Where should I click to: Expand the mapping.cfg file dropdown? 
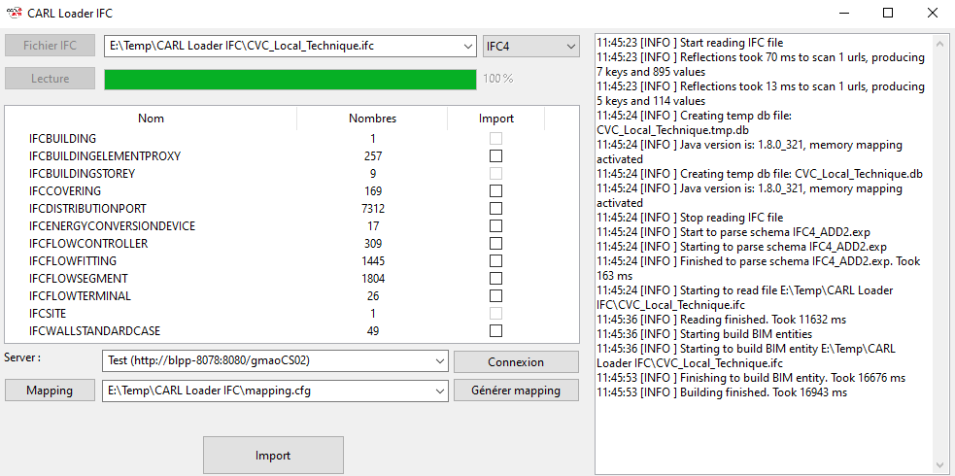440,391
